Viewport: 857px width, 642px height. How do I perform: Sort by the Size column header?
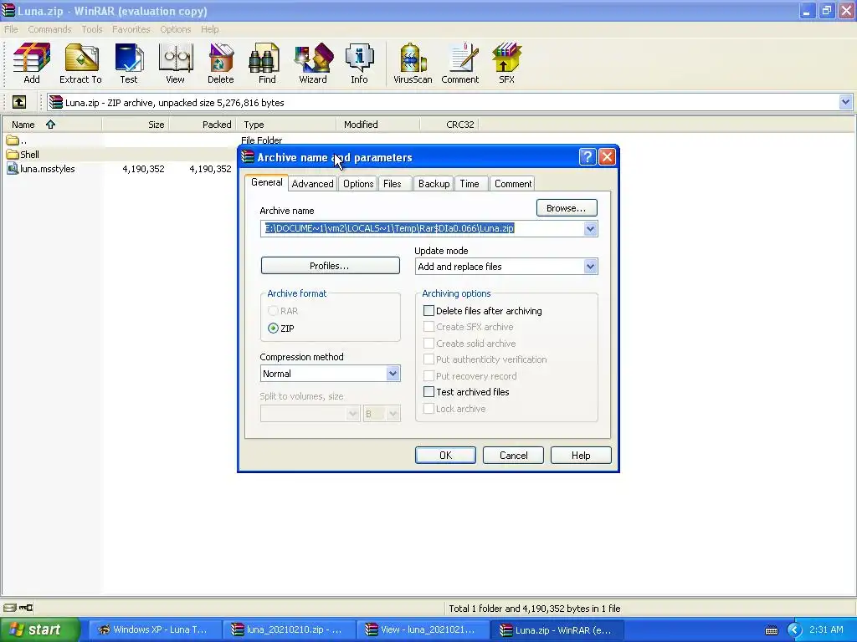(136, 125)
